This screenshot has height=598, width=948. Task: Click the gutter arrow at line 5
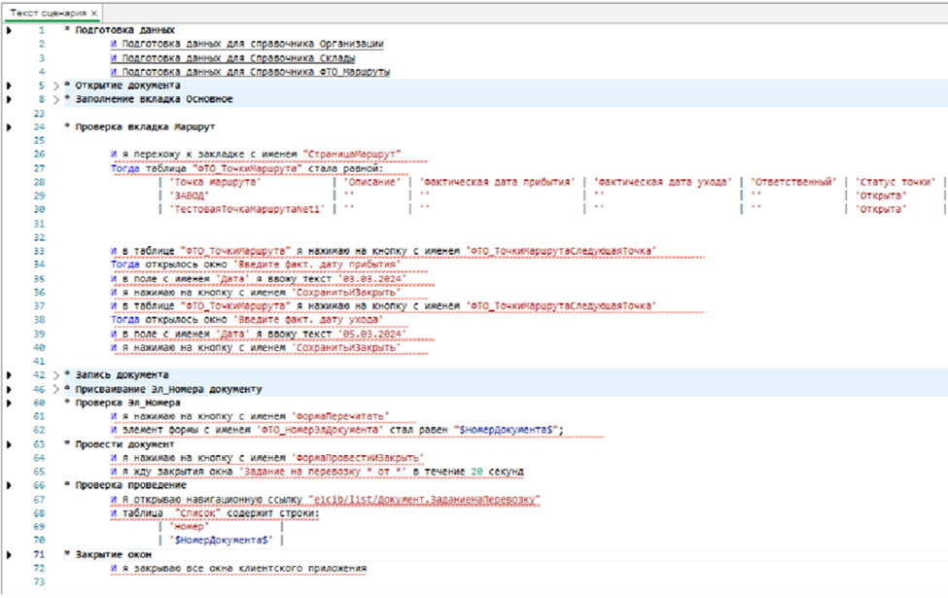click(x=8, y=86)
